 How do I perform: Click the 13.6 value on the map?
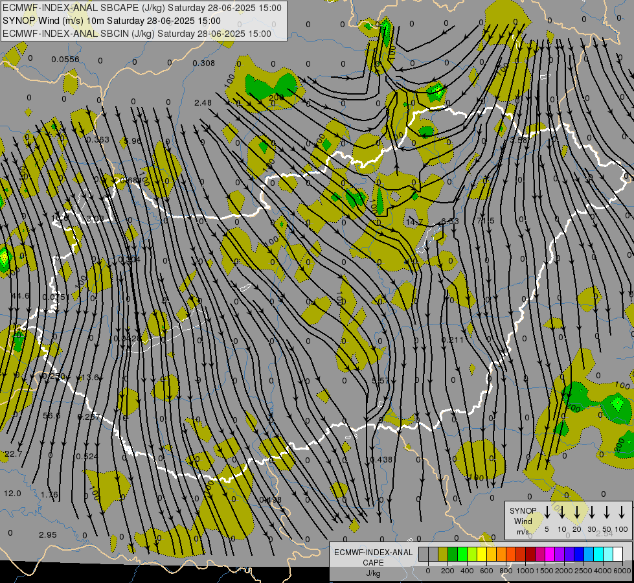point(90,377)
